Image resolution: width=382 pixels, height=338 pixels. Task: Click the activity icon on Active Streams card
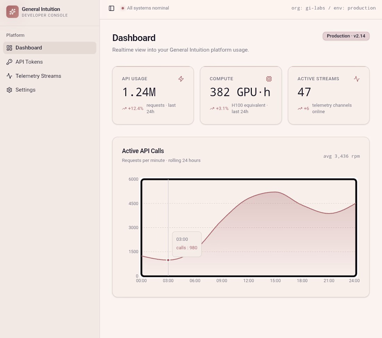coord(357,79)
